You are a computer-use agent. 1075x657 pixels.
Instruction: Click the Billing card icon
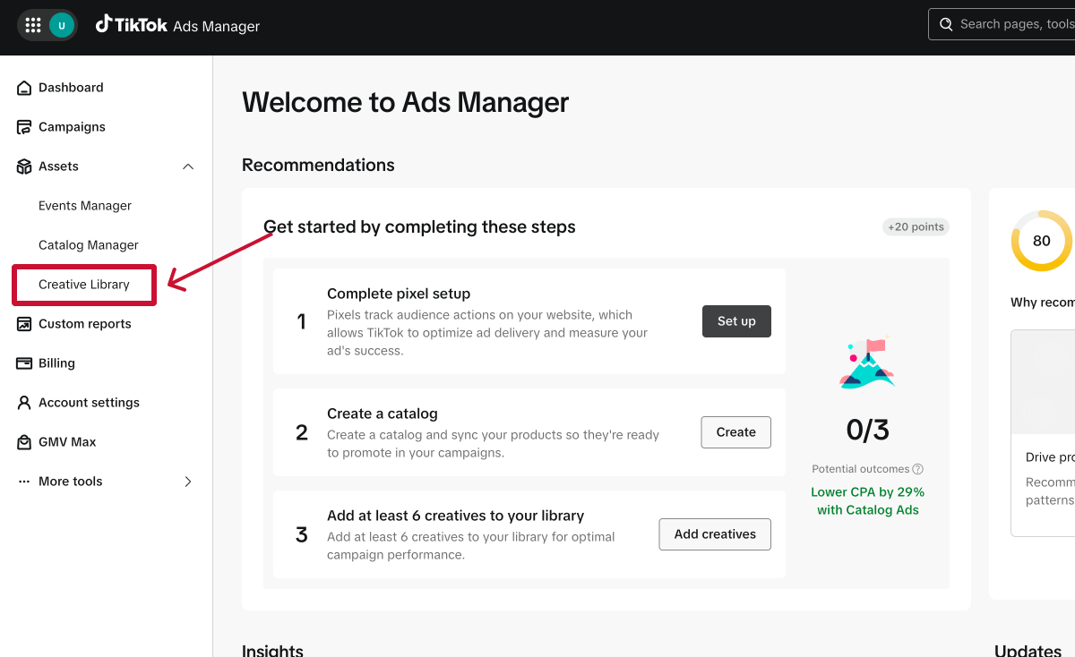point(24,363)
